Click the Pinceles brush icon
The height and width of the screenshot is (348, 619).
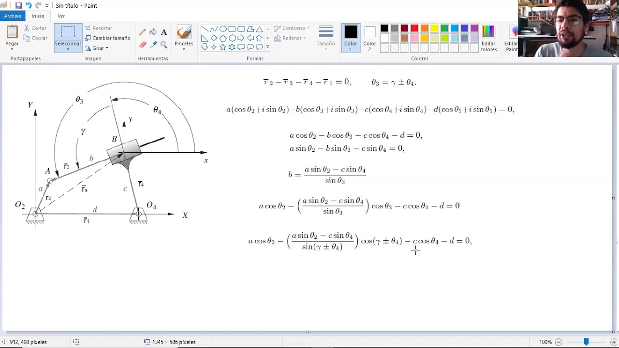click(184, 32)
